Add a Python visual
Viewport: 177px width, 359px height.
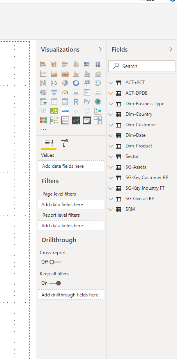87,102
